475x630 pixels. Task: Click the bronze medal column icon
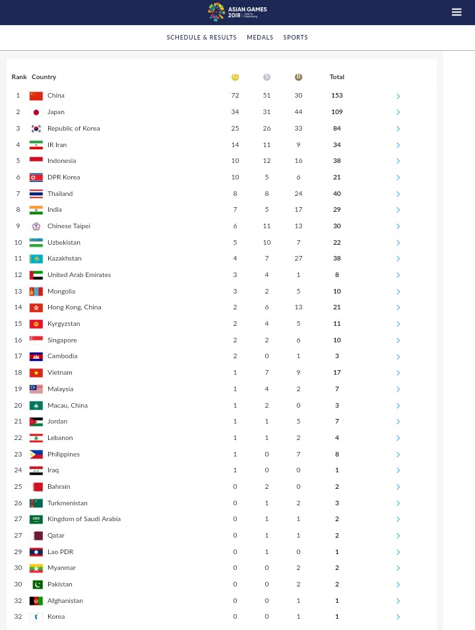(298, 77)
